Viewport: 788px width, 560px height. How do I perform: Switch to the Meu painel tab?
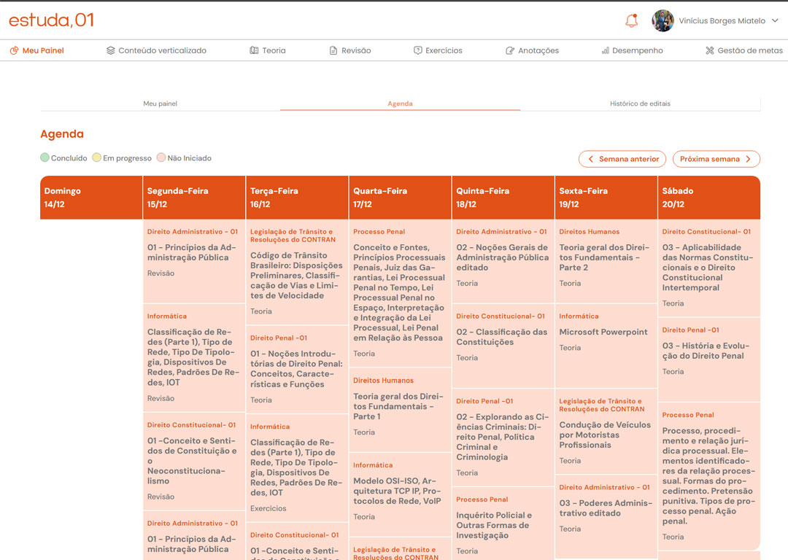(x=160, y=104)
